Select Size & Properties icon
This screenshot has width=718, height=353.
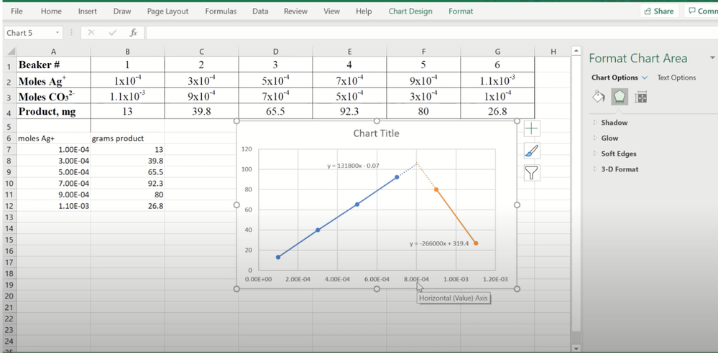click(x=640, y=96)
